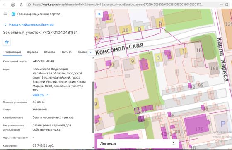Click building 5 on the map
The height and width of the screenshot is (150, 232).
coord(158,57)
